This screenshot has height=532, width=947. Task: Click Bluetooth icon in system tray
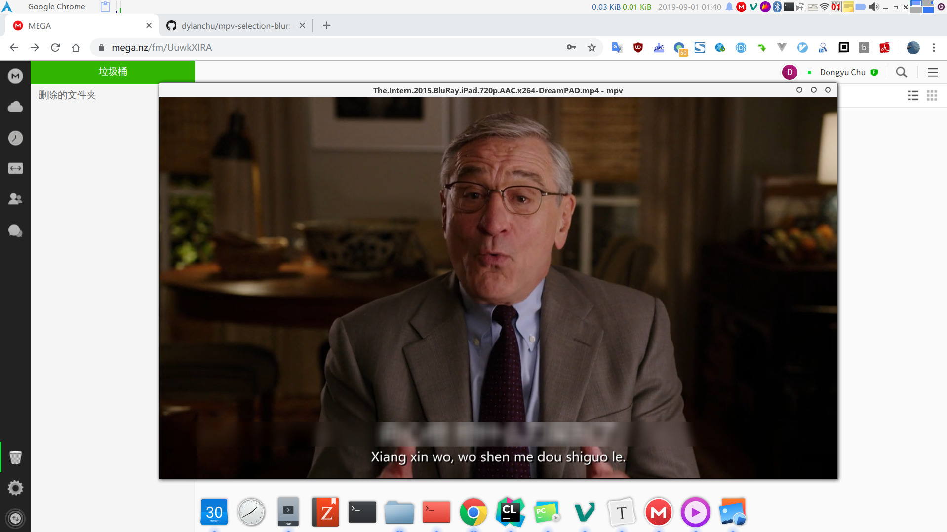[777, 7]
